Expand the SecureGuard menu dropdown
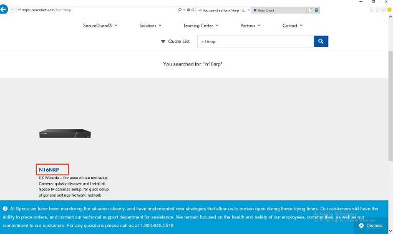 pyautogui.click(x=100, y=26)
